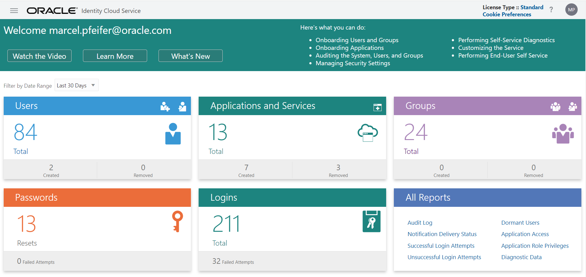The width and height of the screenshot is (586, 277).
Task: Click the Passwords card header title
Action: pos(36,197)
